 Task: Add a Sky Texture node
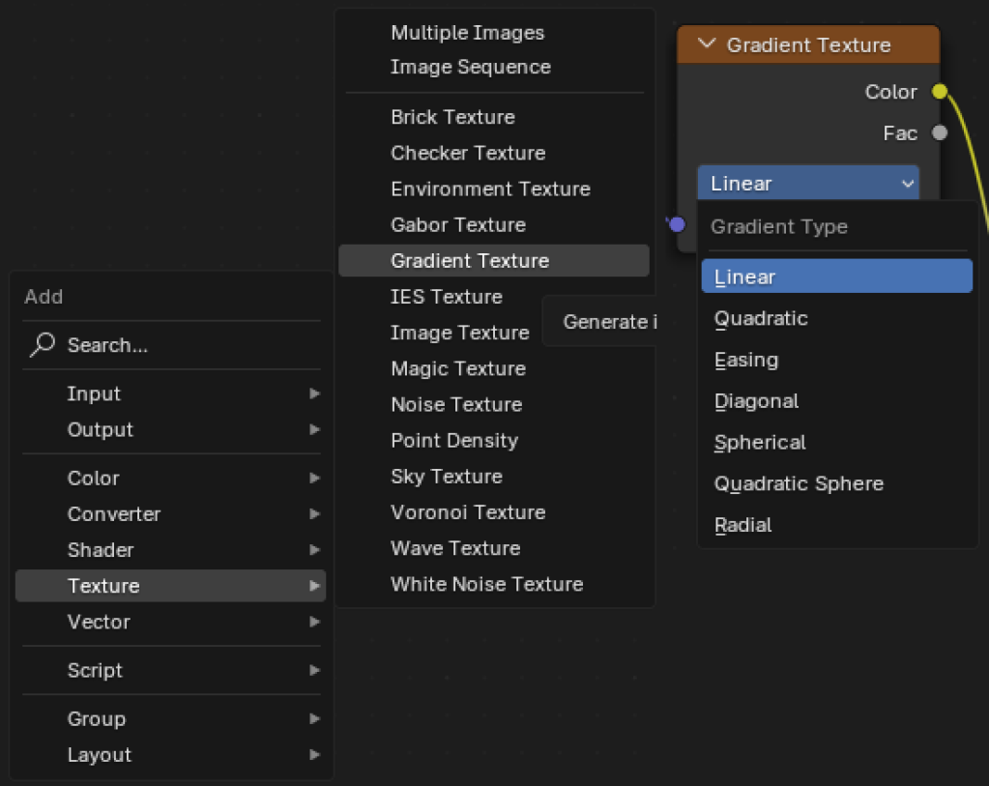[x=446, y=477]
